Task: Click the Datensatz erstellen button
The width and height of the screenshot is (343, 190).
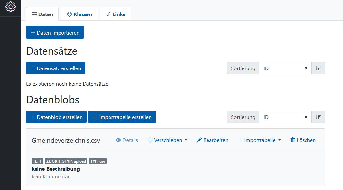Action: (56, 68)
